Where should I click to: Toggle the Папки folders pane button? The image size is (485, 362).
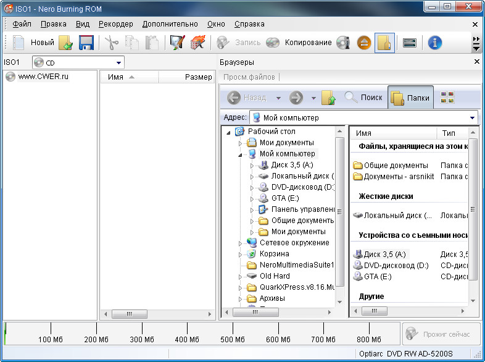tap(410, 98)
